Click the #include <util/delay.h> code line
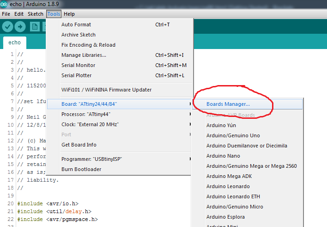 tap(54, 212)
